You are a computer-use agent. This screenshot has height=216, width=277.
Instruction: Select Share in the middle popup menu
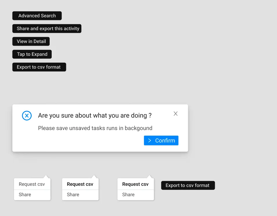point(80,195)
